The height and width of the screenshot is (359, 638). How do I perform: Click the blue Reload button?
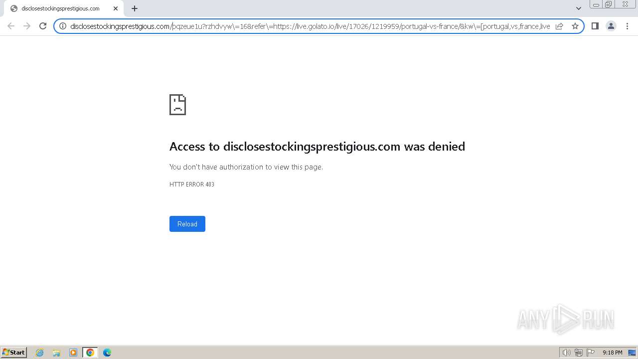click(x=187, y=224)
